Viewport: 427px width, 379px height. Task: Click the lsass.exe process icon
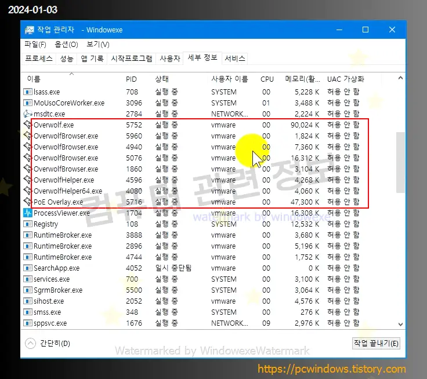(28, 92)
